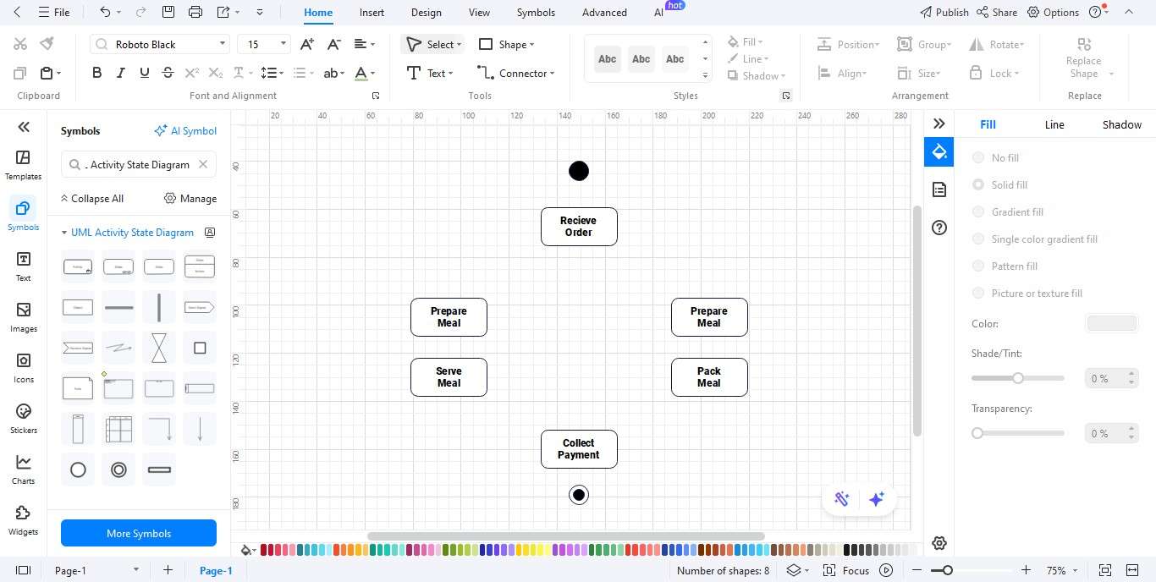Select the No fill radio button

978,157
